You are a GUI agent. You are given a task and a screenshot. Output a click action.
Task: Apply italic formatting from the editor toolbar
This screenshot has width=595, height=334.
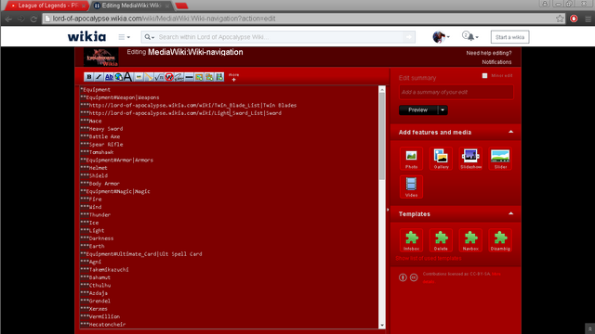click(99, 77)
